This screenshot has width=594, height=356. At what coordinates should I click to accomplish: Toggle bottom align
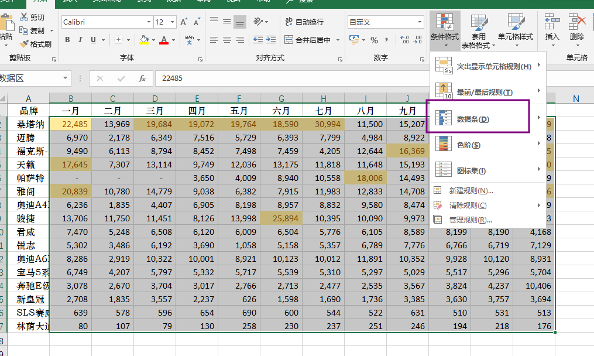(x=240, y=22)
